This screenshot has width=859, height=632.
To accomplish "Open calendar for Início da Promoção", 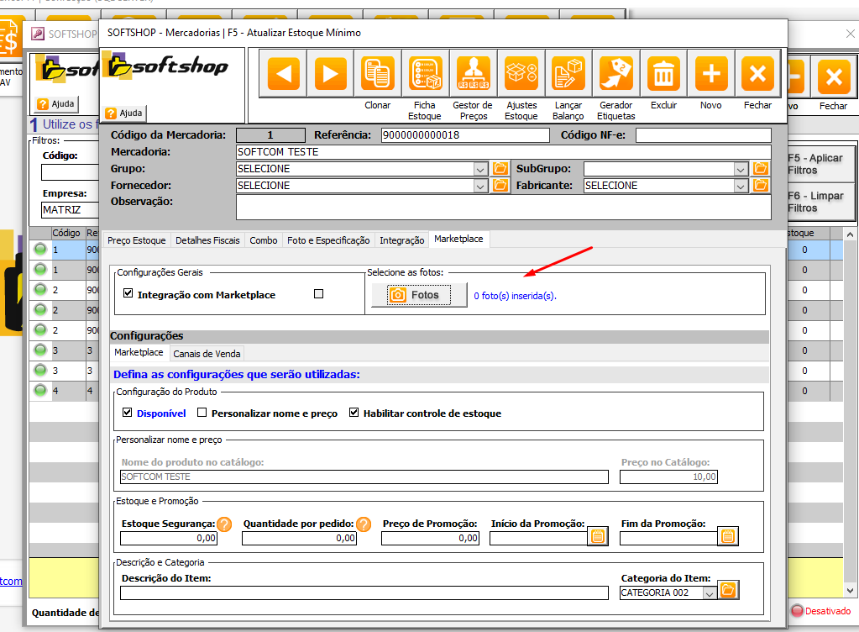I will (598, 536).
